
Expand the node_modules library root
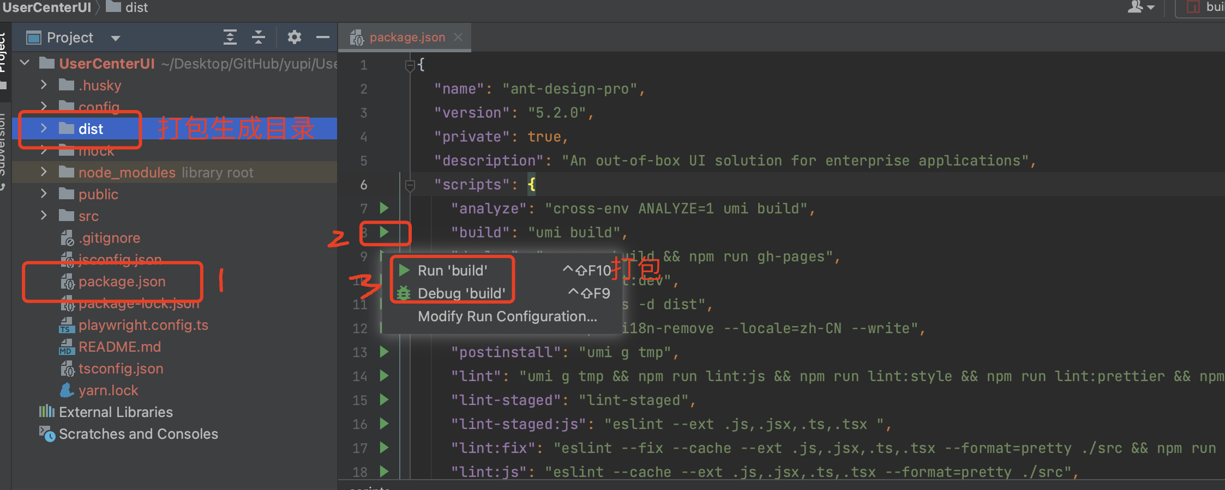(x=44, y=172)
